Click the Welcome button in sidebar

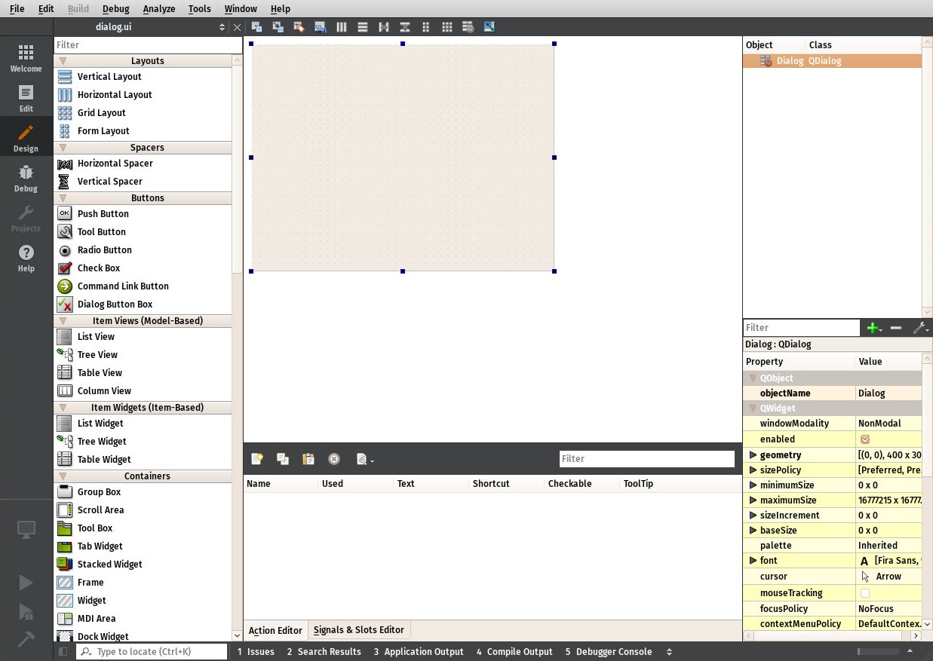click(26, 58)
